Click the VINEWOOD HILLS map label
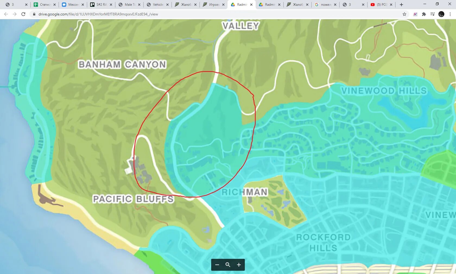This screenshot has width=456, height=274. tap(384, 91)
